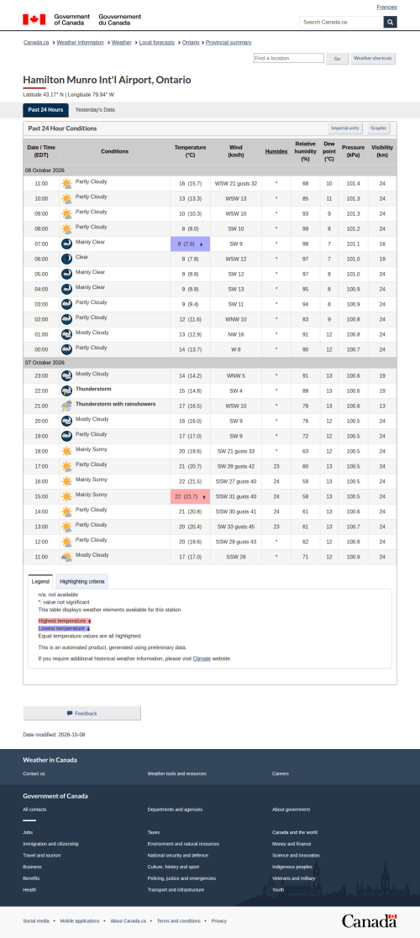
Task: Open the Weather shortcuts button
Action: pyautogui.click(x=373, y=59)
